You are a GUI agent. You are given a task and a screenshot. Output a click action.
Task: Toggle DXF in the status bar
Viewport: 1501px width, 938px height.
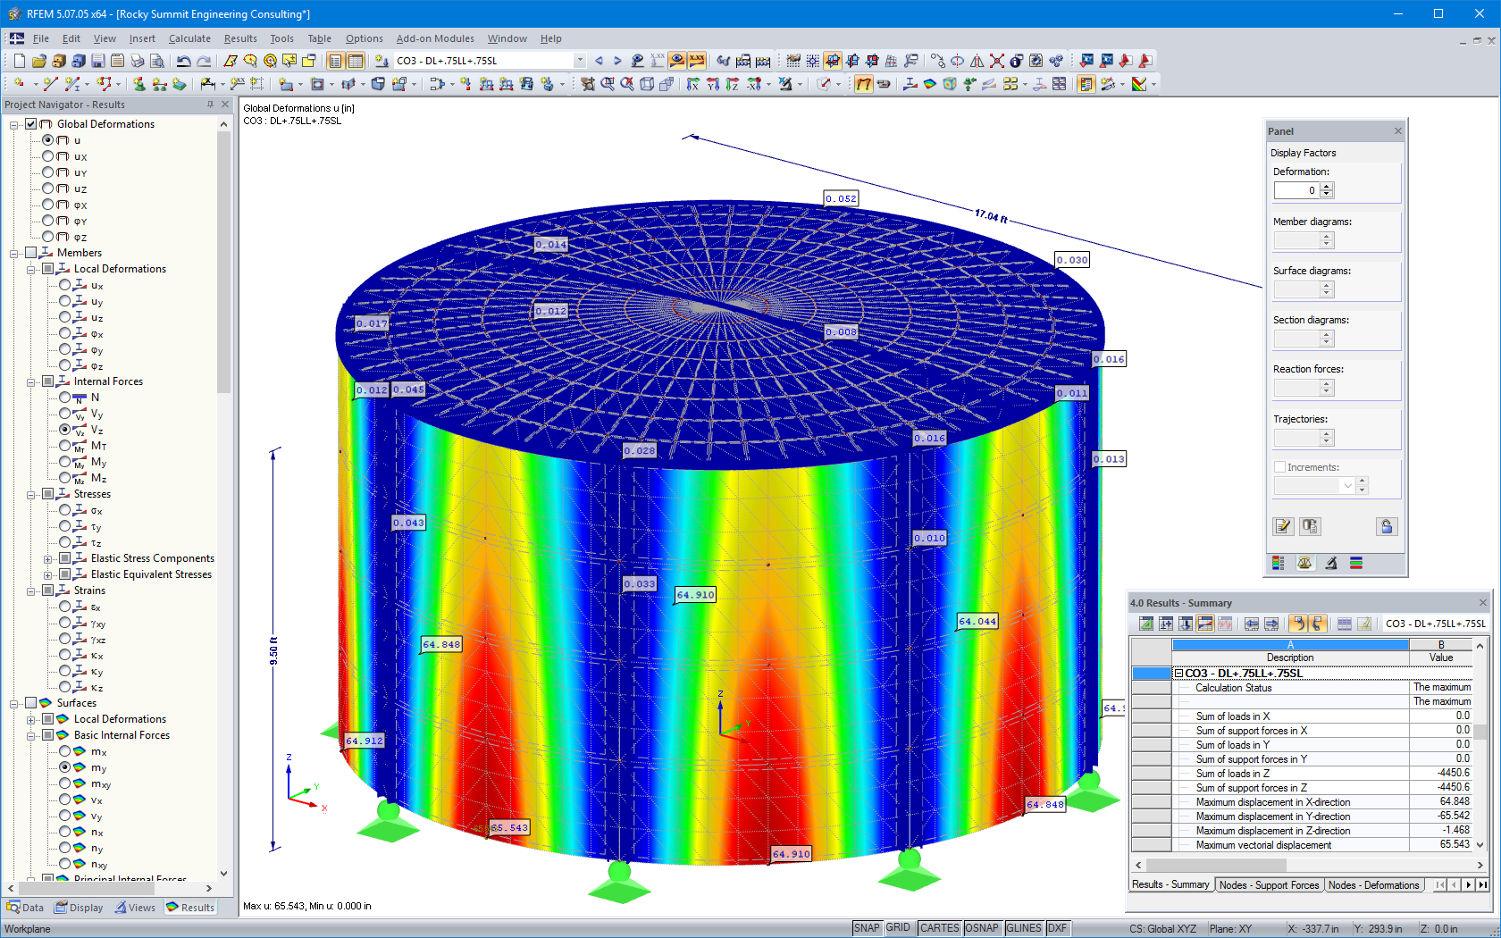pos(1057,928)
